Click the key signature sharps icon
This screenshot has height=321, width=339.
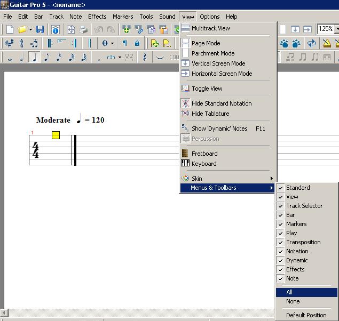coord(9,43)
